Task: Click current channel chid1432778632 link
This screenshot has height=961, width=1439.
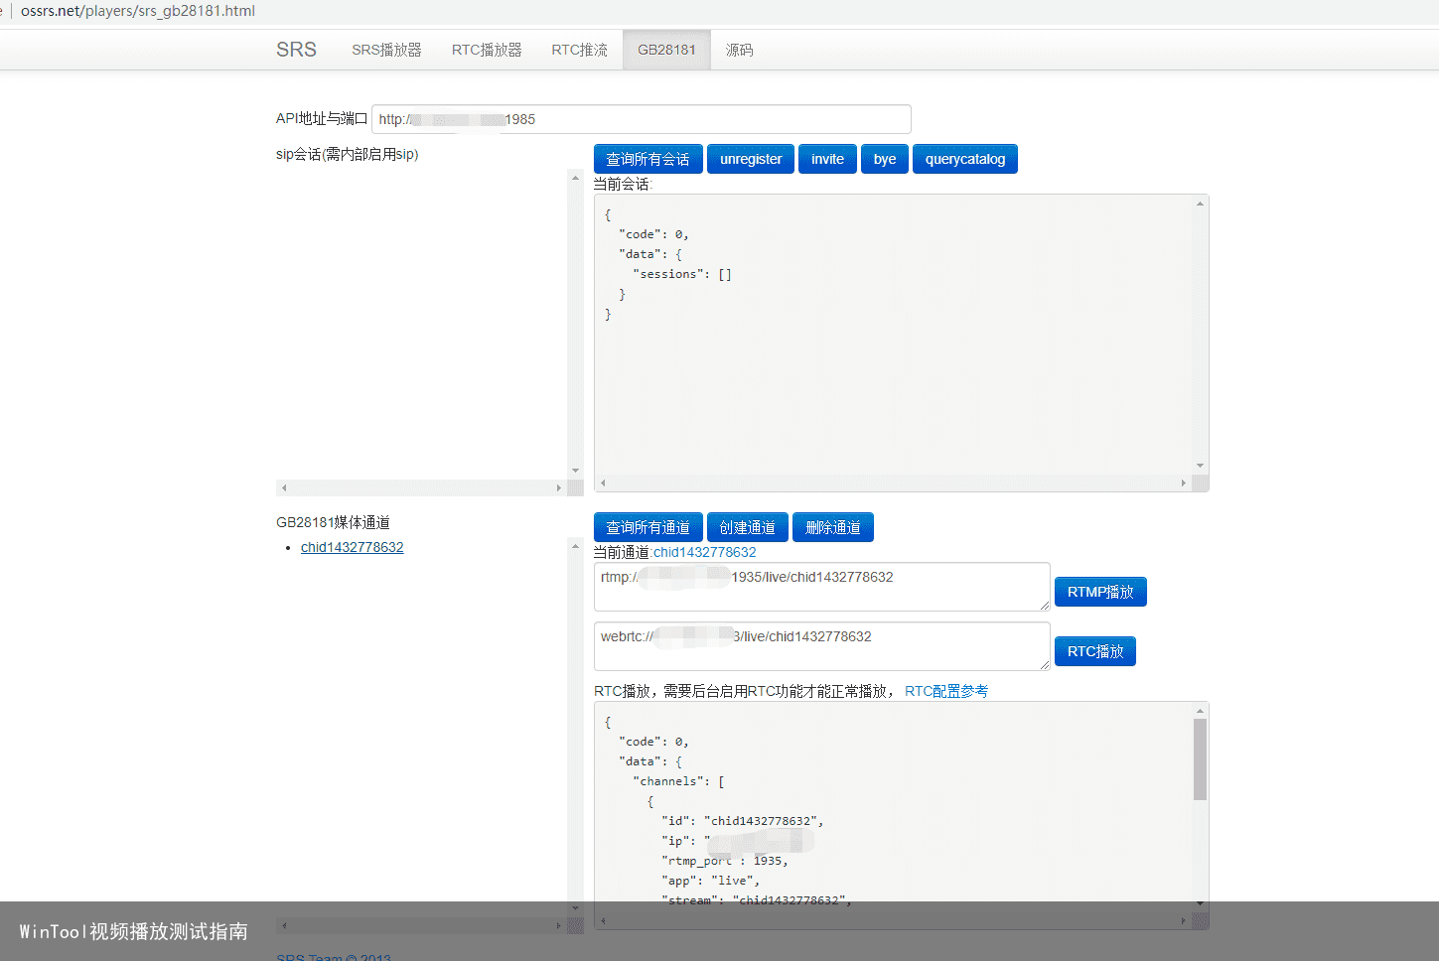Action: pos(704,552)
